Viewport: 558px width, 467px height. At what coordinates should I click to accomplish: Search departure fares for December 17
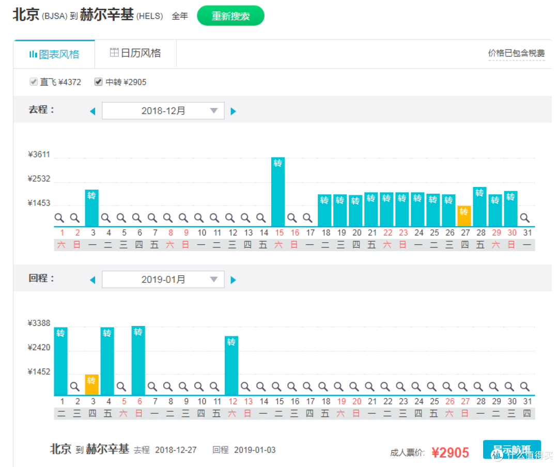307,218
